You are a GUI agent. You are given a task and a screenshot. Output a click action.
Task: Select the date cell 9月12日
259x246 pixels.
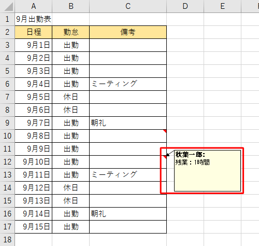click(x=34, y=188)
